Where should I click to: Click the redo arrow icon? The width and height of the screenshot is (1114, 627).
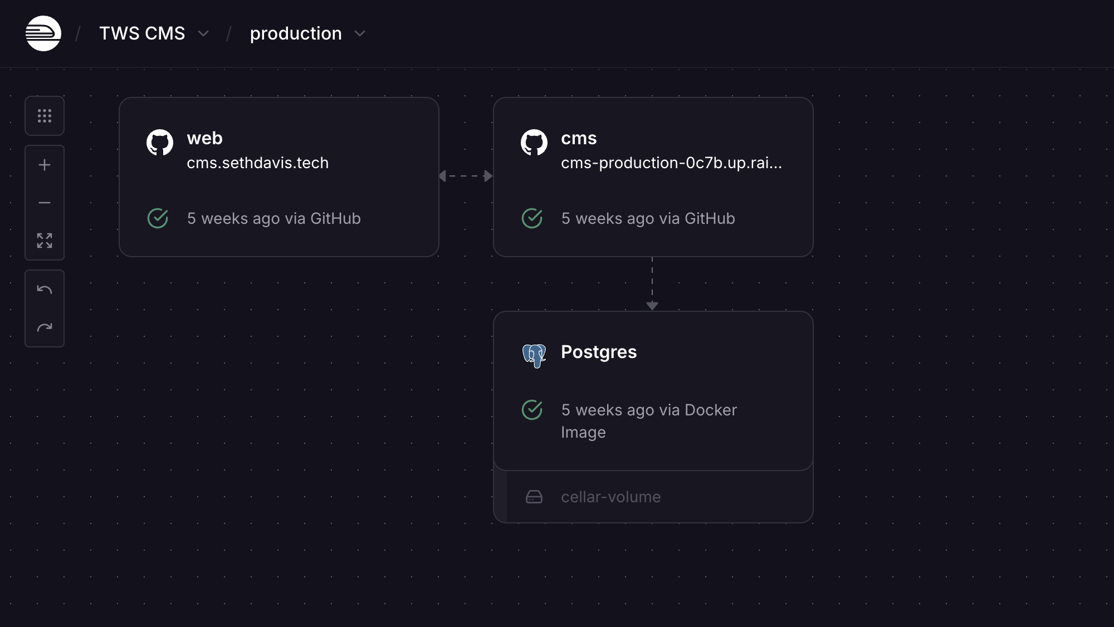45,327
